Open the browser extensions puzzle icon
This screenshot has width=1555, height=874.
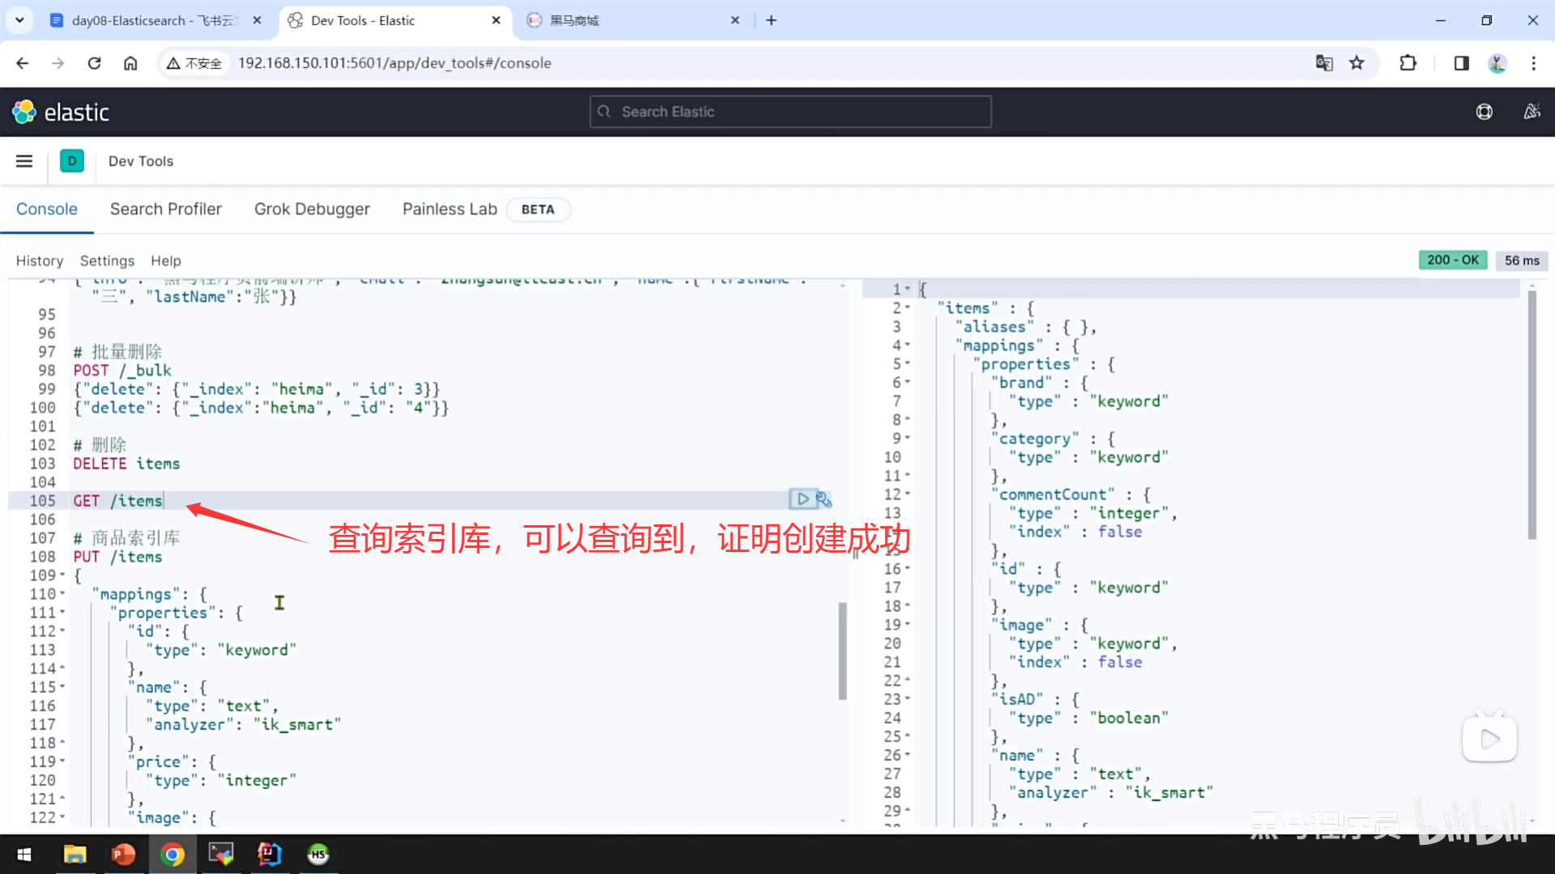[x=1408, y=63]
